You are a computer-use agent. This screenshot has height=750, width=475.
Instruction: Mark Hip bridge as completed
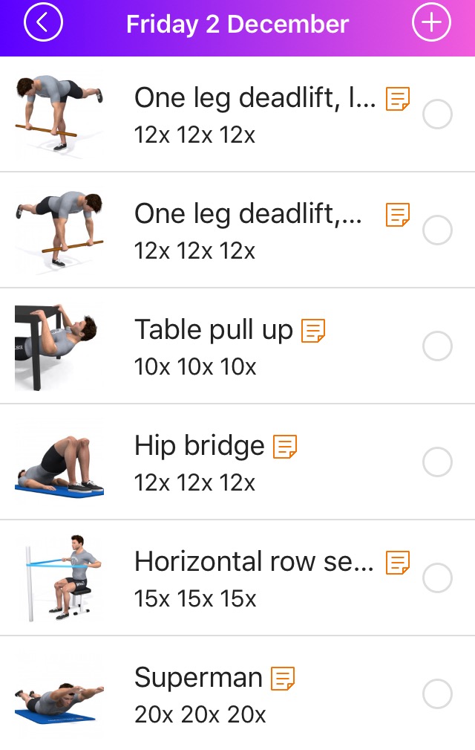click(437, 462)
